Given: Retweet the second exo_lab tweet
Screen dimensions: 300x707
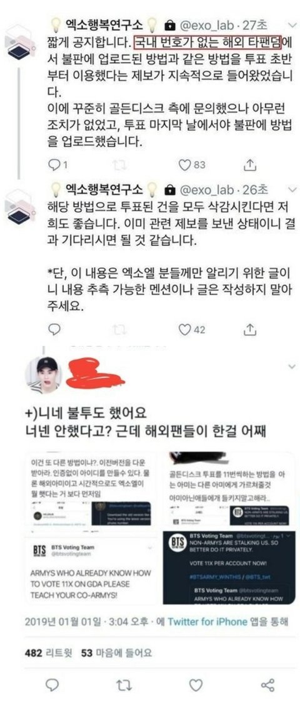Looking at the screenshot, I should (x=119, y=330).
